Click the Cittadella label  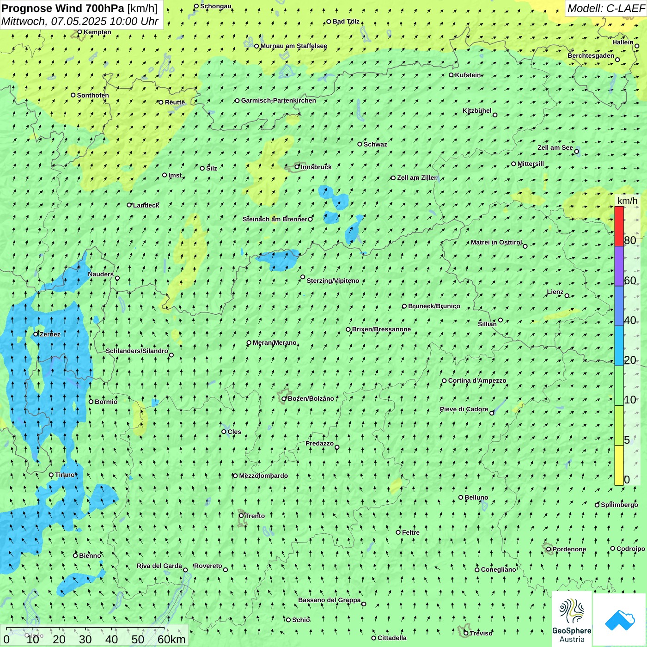click(392, 638)
